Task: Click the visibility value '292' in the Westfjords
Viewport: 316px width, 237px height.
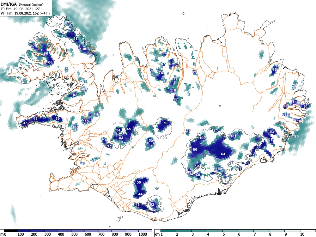Action: coord(68,22)
